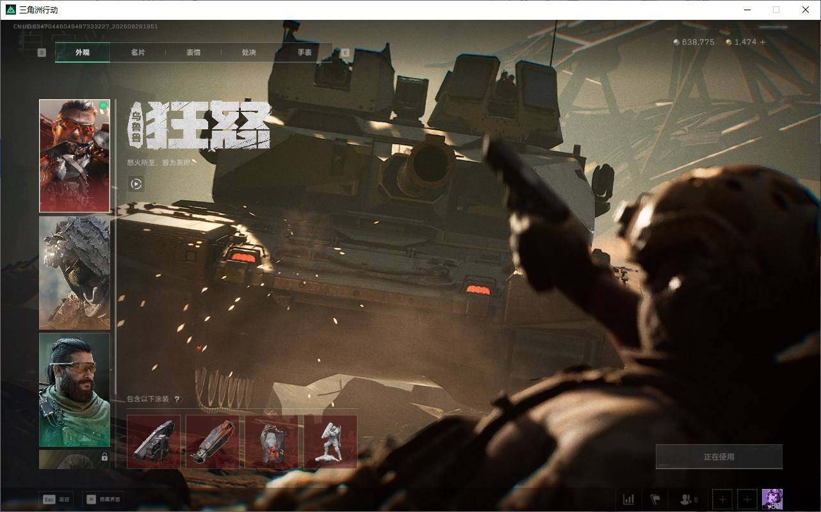This screenshot has width=821, height=512.
Task: Switch to the 处决 tab
Action: 249,52
